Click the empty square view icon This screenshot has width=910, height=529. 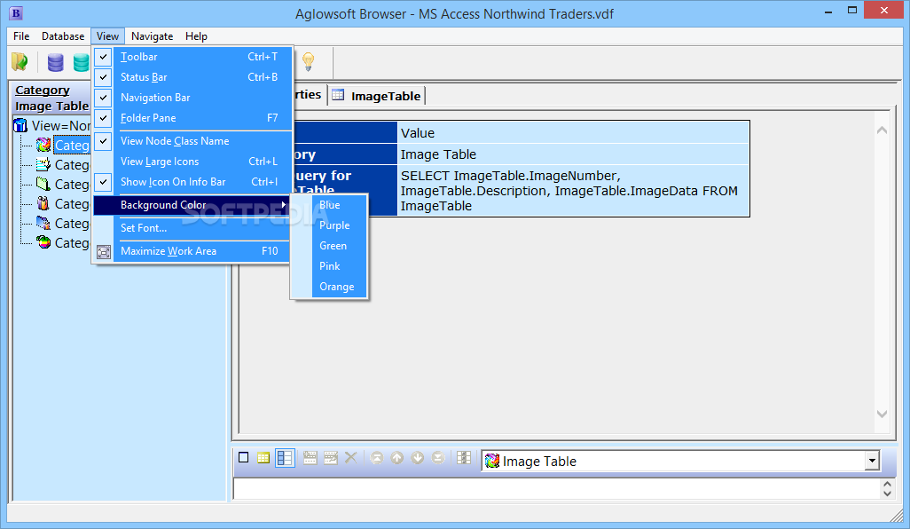coord(244,458)
